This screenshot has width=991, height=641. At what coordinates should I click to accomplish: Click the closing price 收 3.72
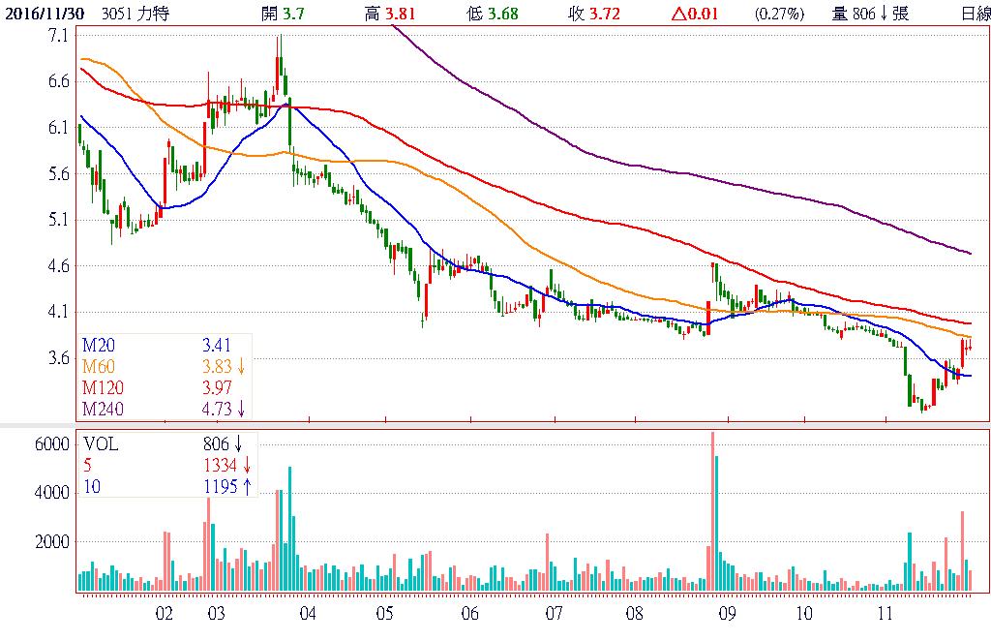point(593,14)
